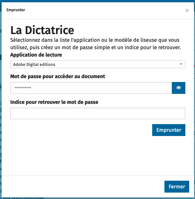Open the Application de lecture dropdown
Screen dimensions: 195x199
click(98, 64)
